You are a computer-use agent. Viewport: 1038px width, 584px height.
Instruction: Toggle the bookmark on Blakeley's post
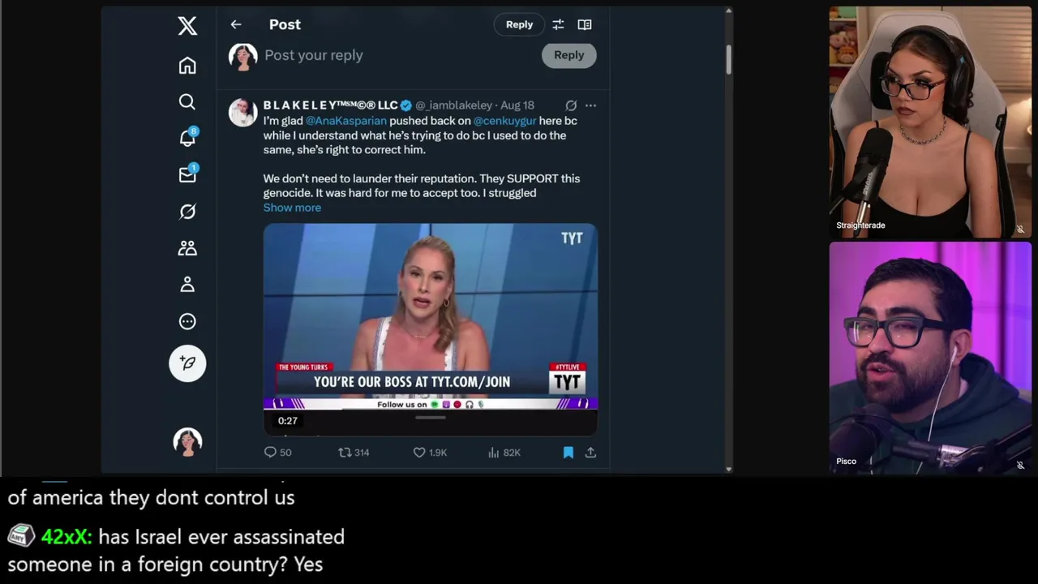pos(568,453)
